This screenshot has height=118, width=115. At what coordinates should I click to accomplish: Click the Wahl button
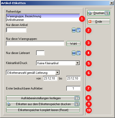click(73, 44)
